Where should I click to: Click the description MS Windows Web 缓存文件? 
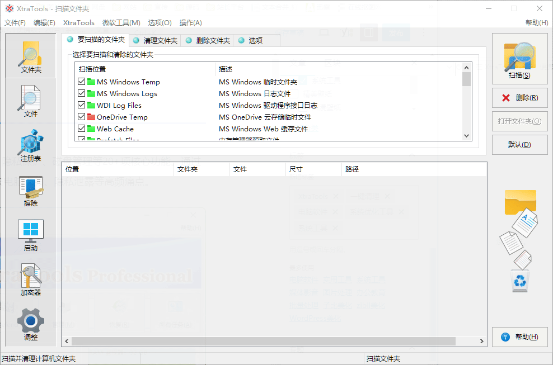tap(264, 128)
